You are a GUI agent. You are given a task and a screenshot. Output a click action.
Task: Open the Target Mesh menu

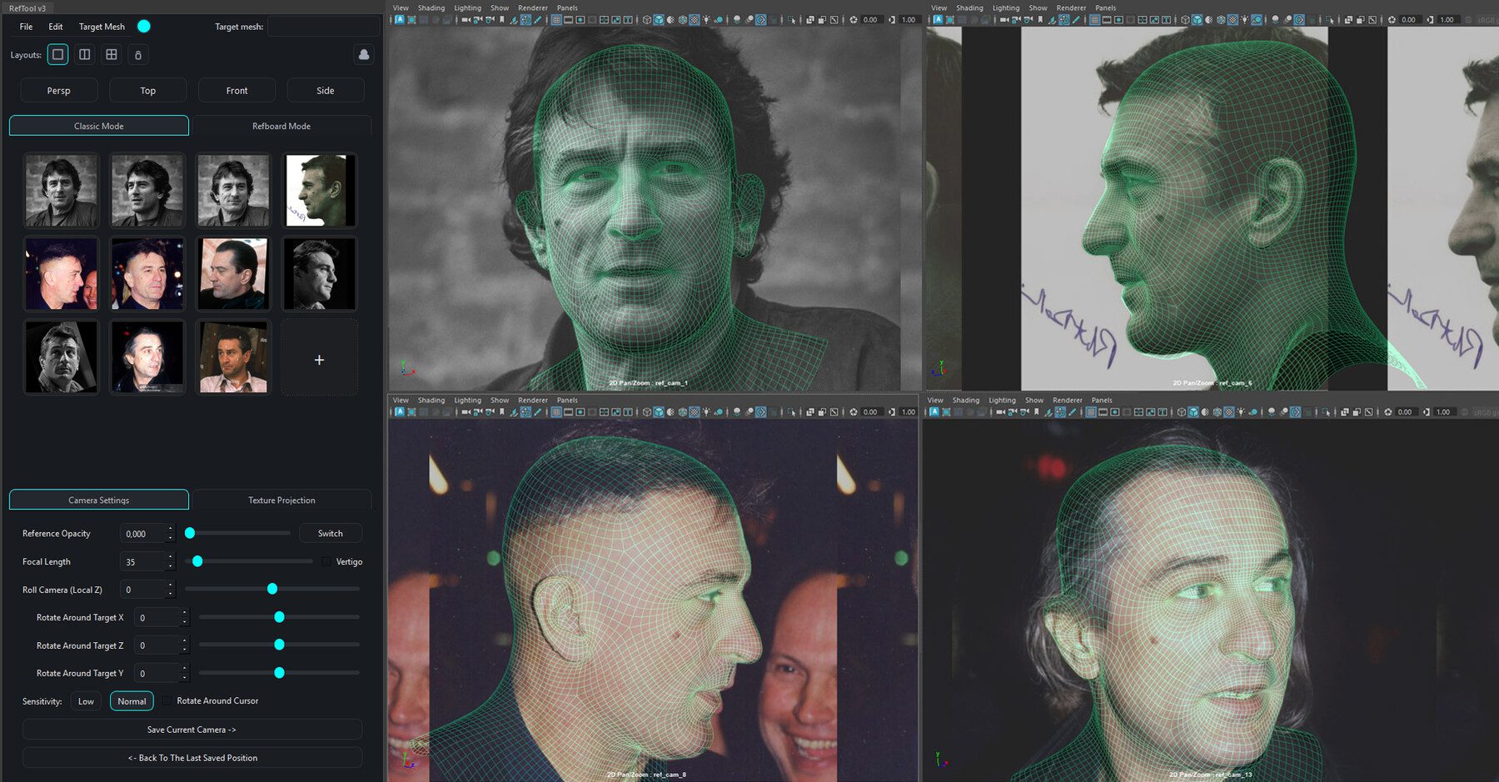tap(102, 27)
